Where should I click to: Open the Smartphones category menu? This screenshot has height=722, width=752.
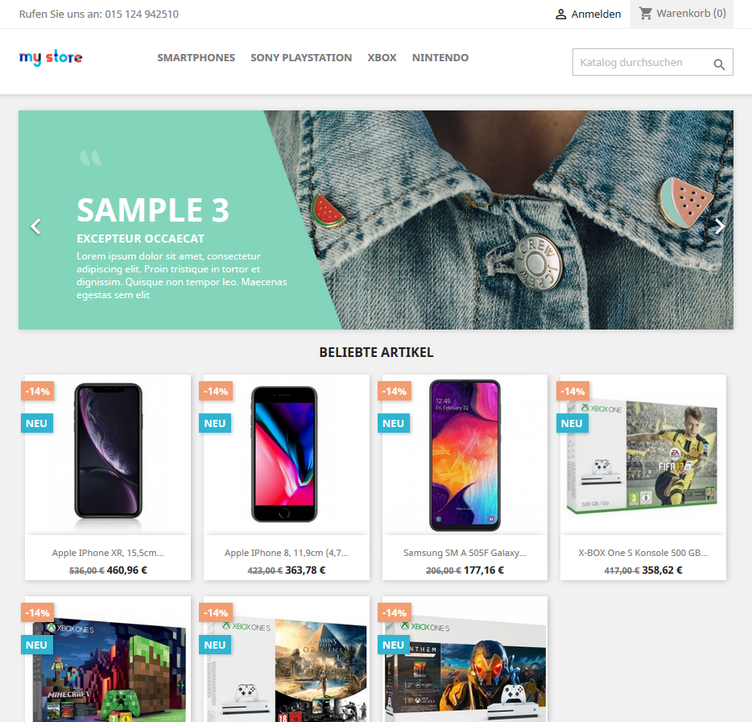(196, 57)
